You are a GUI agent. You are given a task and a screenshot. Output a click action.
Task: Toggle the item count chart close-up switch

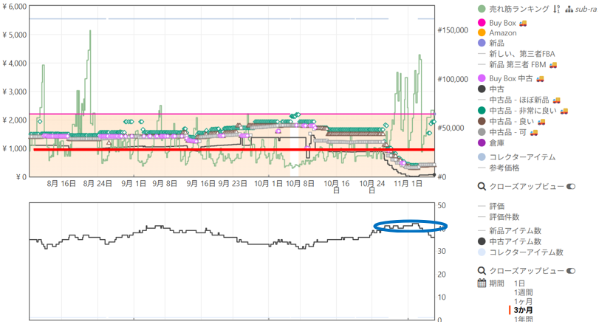[570, 270]
